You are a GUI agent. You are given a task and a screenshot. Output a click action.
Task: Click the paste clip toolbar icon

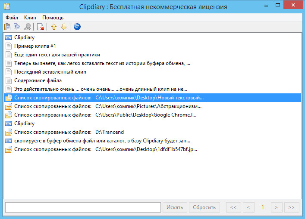click(x=7, y=27)
